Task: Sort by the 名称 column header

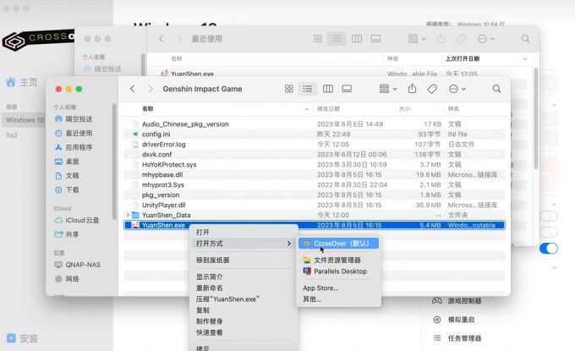Action: (147, 108)
